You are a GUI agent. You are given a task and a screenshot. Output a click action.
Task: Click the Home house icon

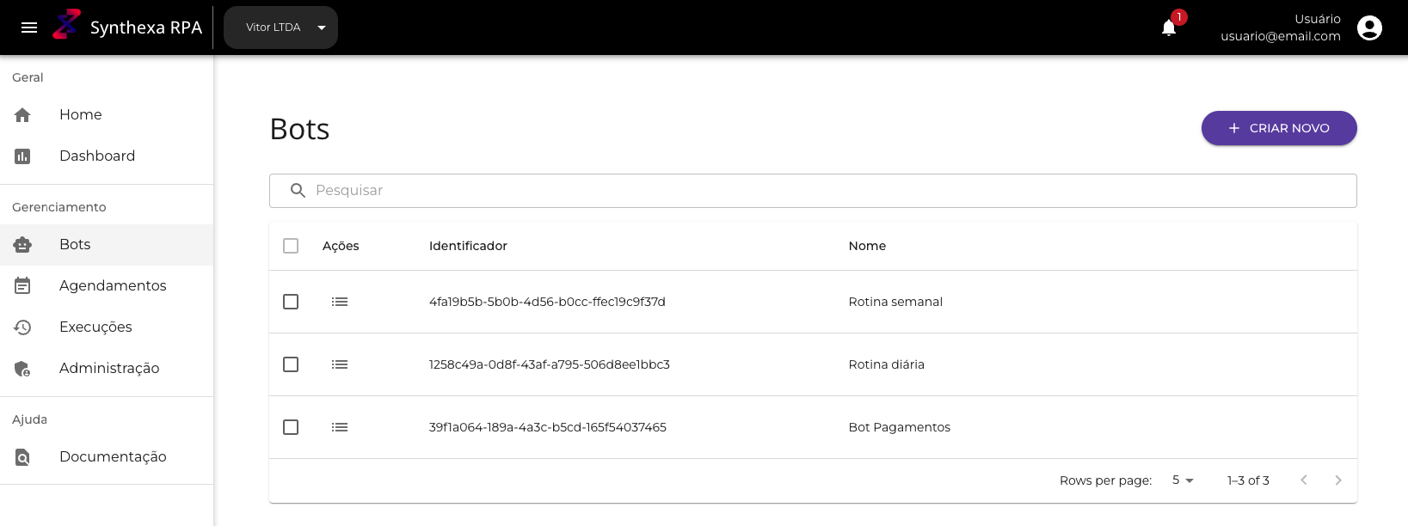pos(22,114)
